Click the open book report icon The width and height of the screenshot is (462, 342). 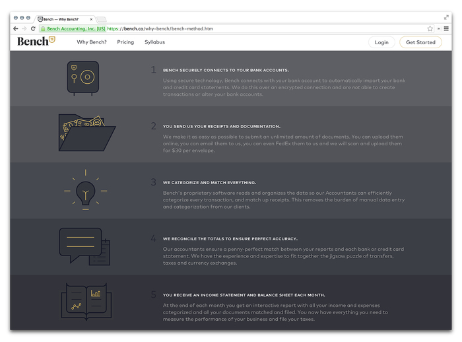pos(84,300)
